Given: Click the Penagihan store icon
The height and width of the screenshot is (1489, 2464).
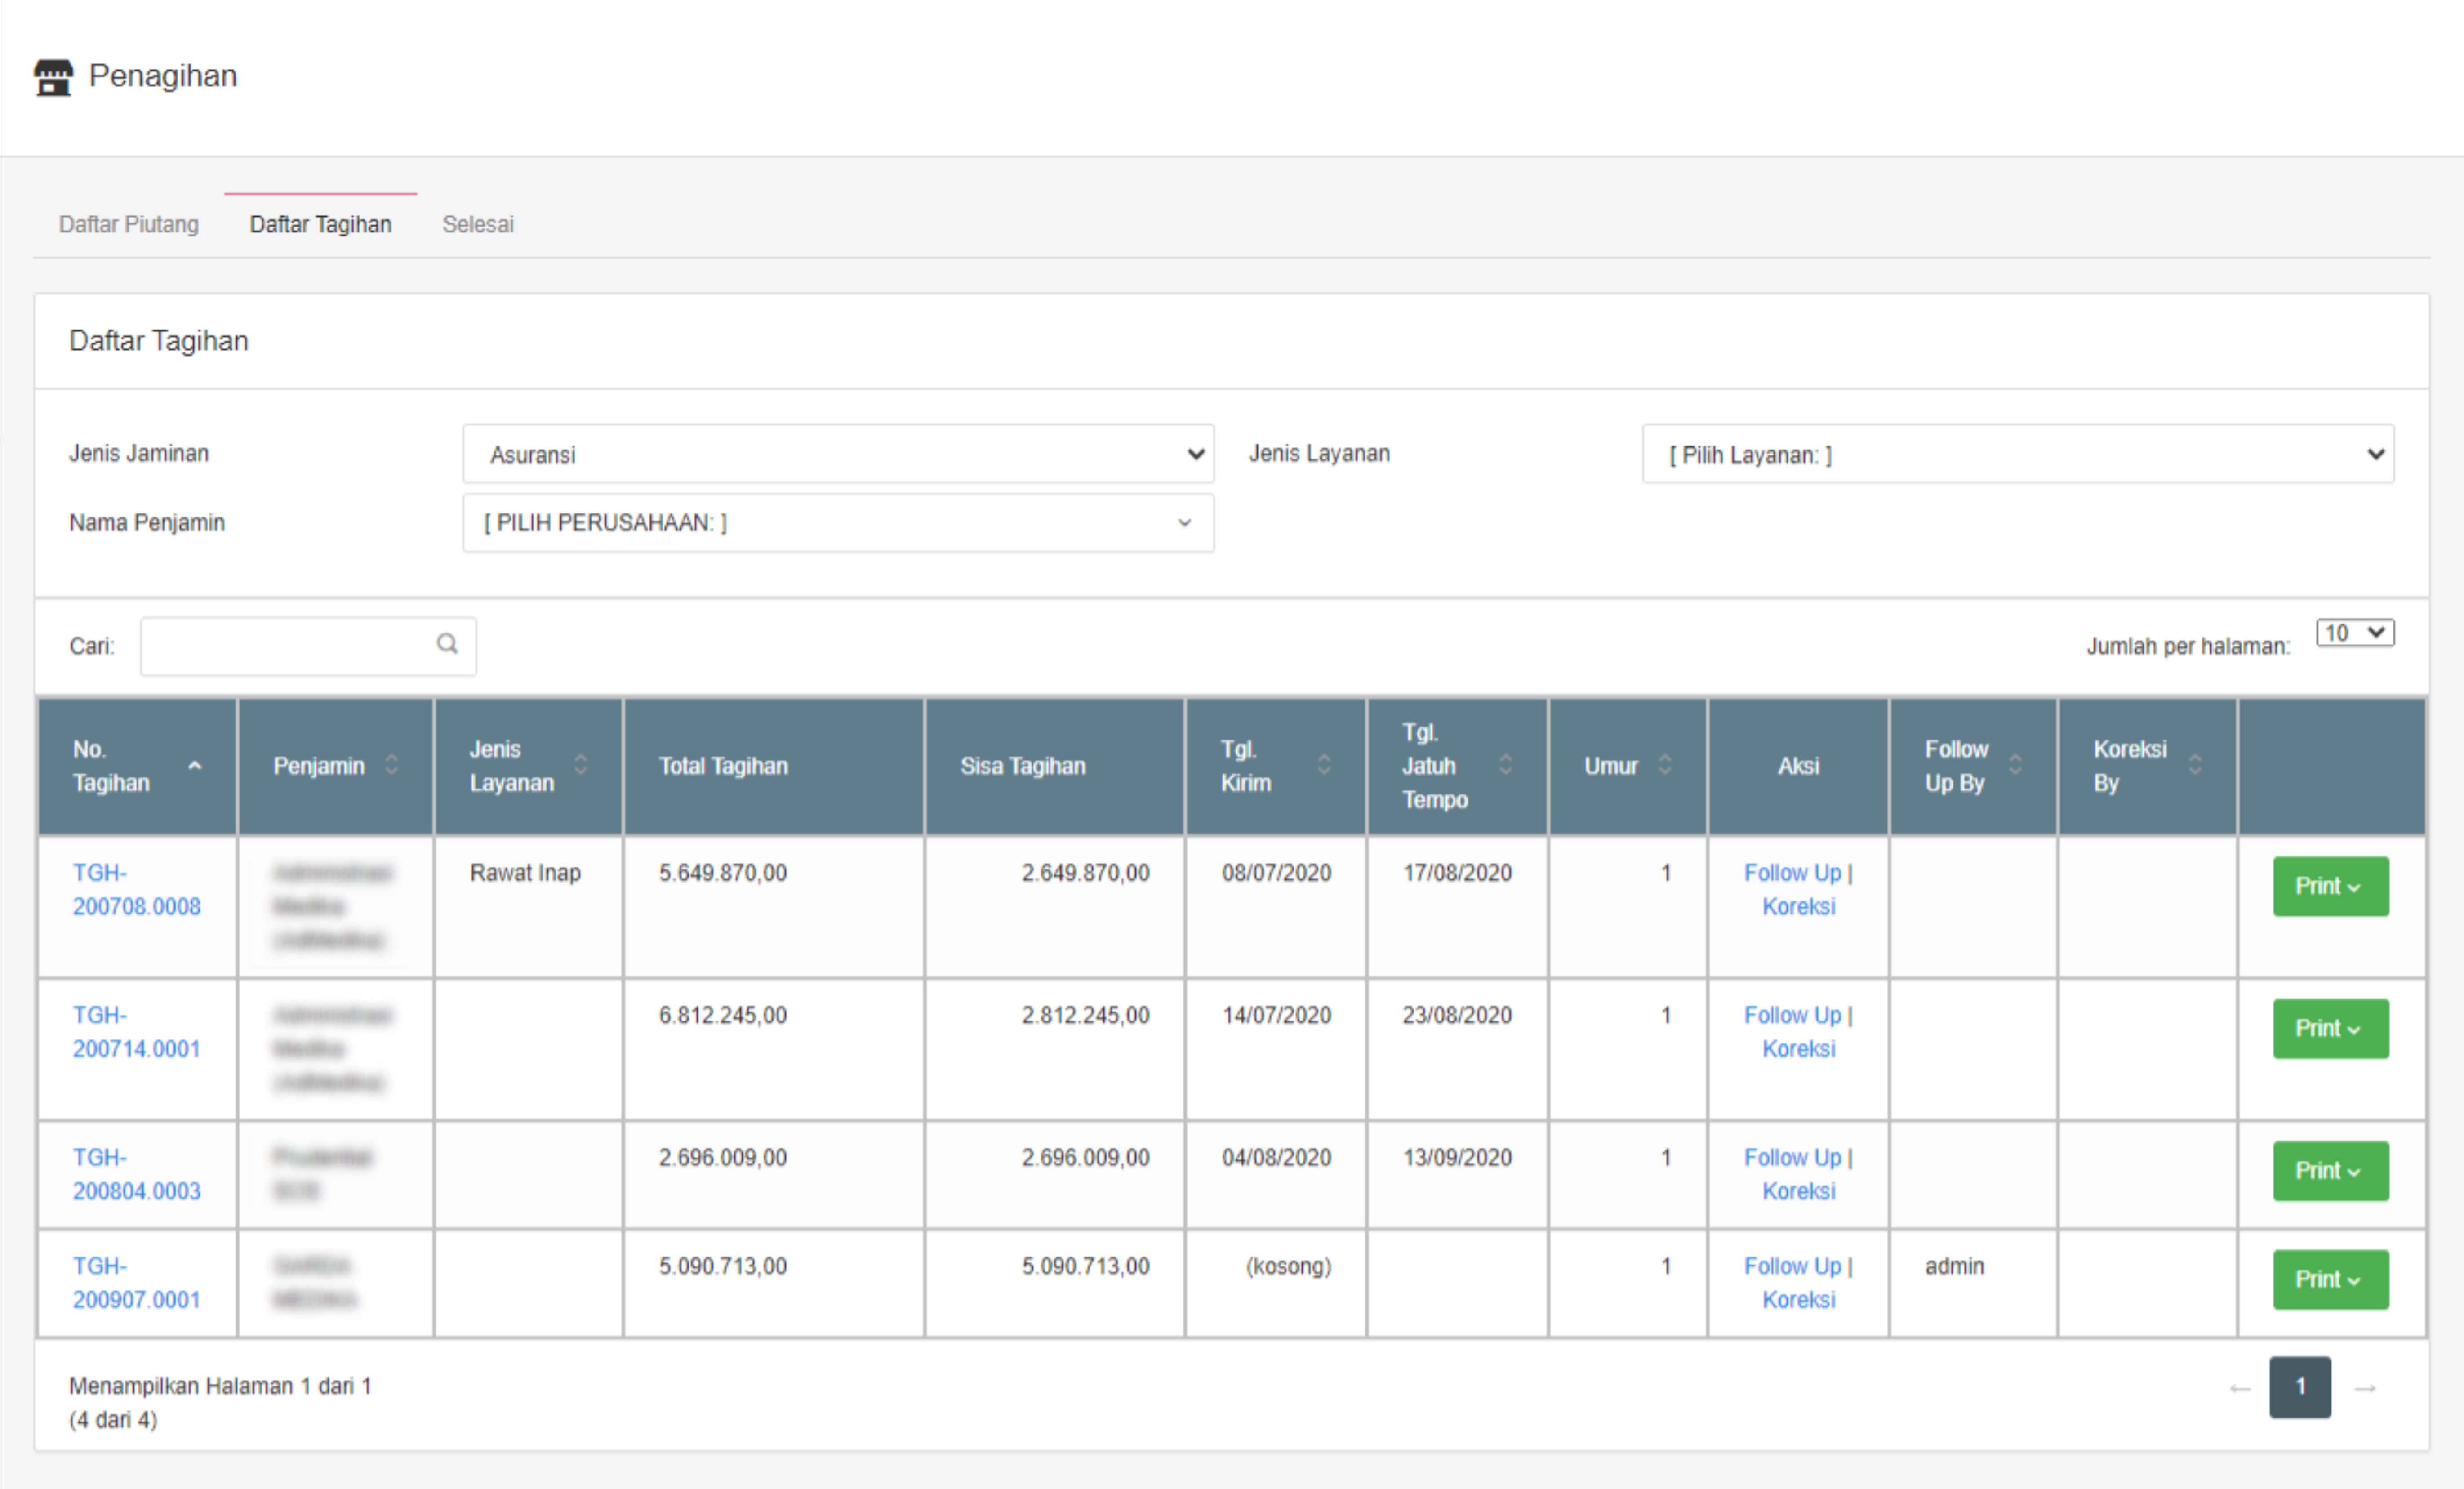Looking at the screenshot, I should click(x=53, y=77).
